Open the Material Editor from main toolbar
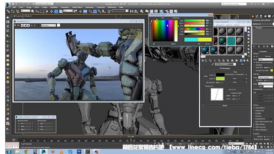274x154 pixels. point(161,12)
